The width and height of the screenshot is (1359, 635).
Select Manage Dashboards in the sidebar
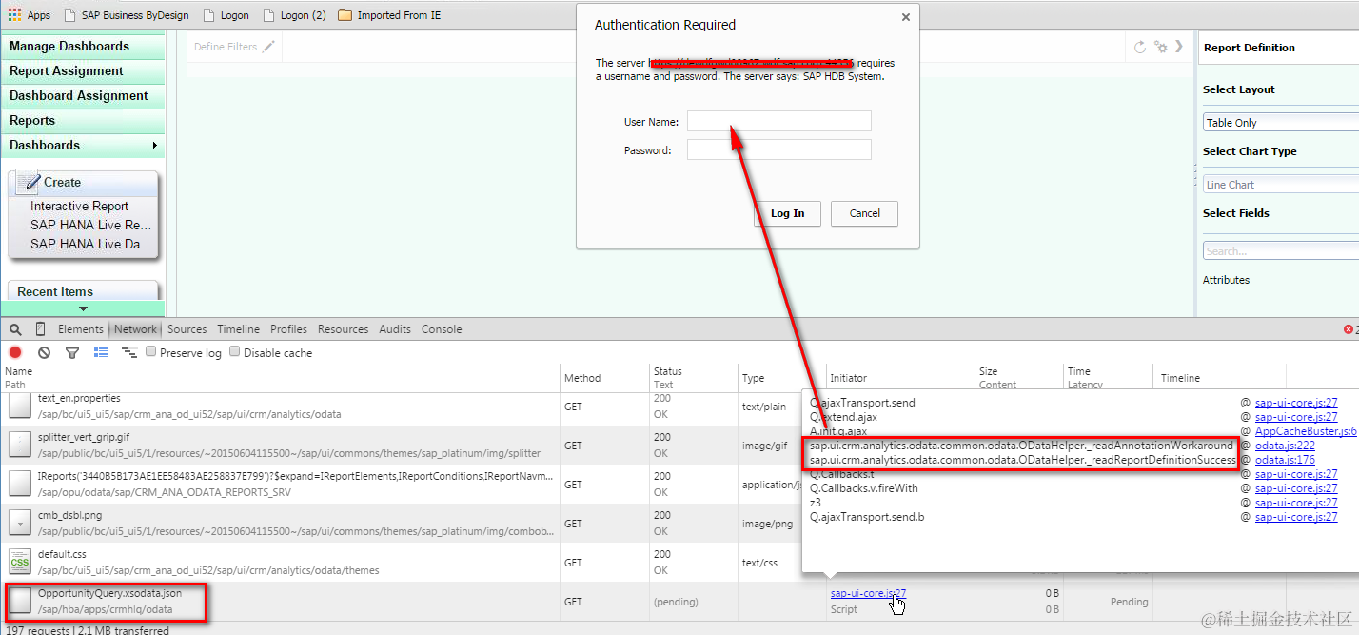pyautogui.click(x=83, y=46)
